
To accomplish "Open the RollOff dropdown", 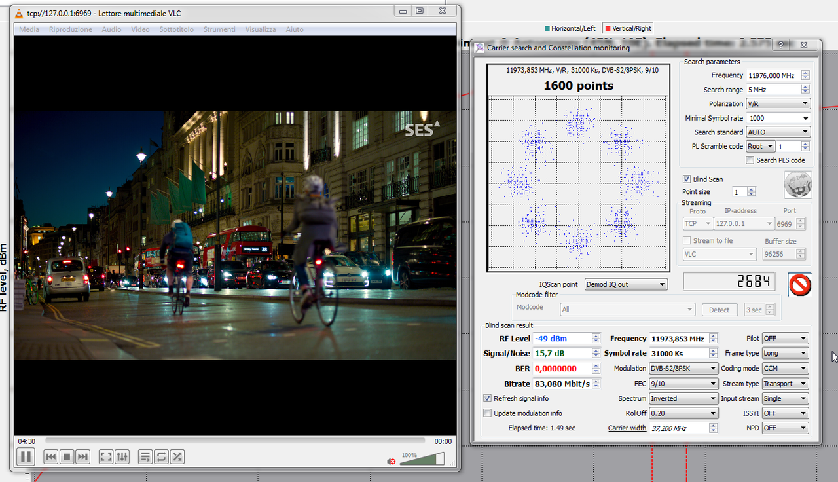I will (683, 413).
